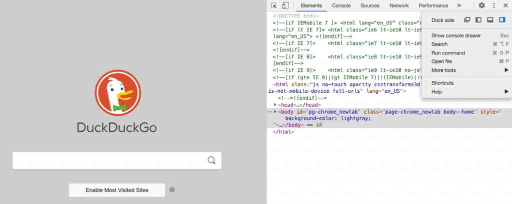Viewport: 512px width, 204px height.
Task: Open DevTools settings gear
Action: tap(481, 5)
